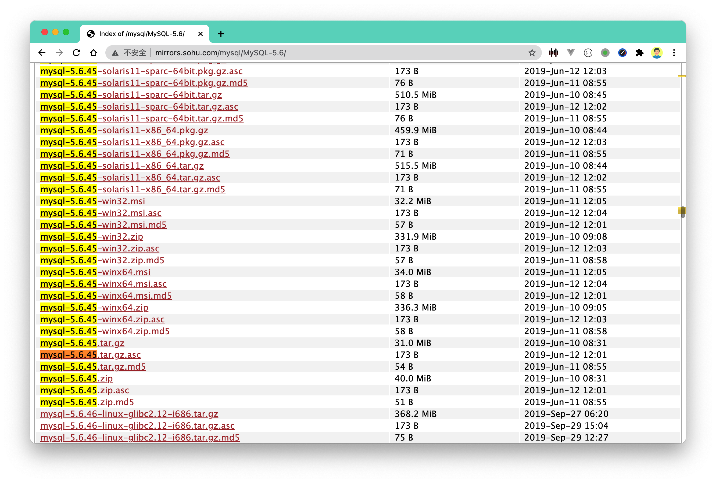
Task: Download mysql-5.6.45-win32.msi
Action: pyautogui.click(x=92, y=201)
